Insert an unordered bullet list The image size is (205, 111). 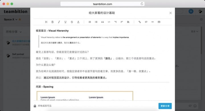[x=96, y=22]
